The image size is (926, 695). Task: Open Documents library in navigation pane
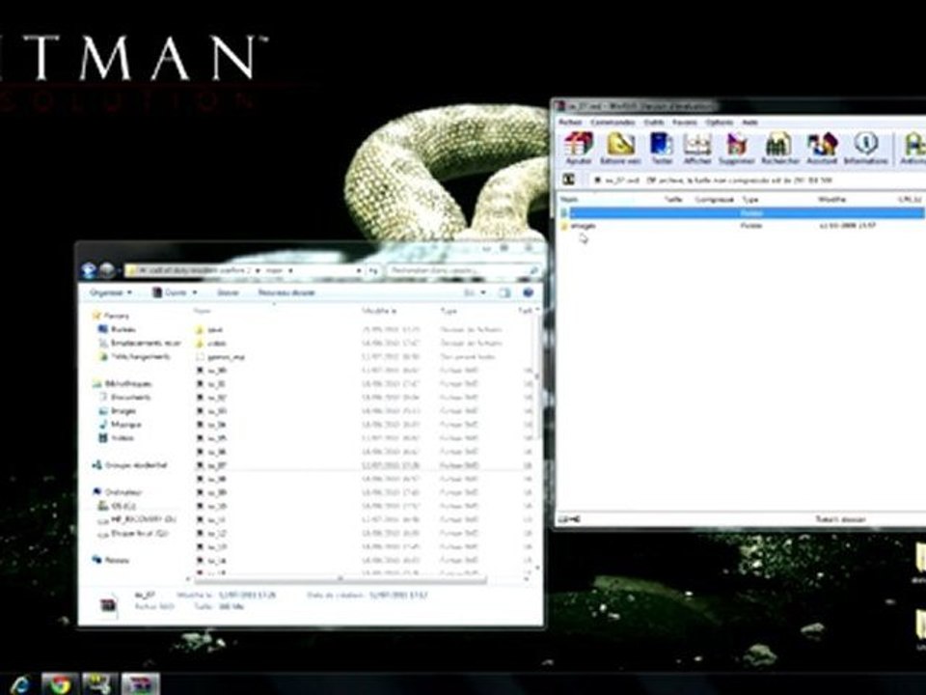click(x=125, y=397)
